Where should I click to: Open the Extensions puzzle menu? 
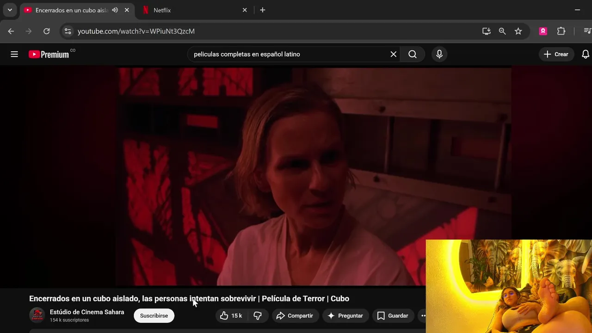pos(561,31)
